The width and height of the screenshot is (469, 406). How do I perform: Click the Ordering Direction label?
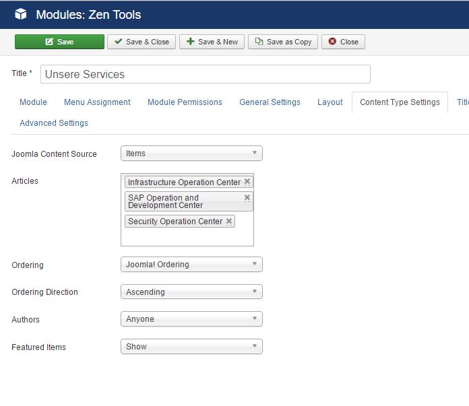pos(45,292)
